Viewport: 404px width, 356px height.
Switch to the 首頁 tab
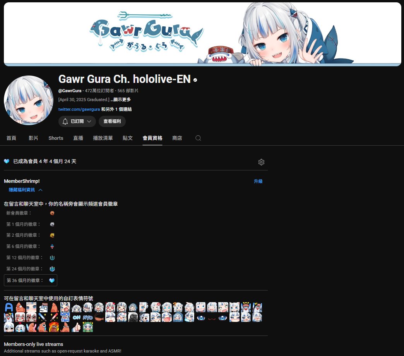click(11, 138)
